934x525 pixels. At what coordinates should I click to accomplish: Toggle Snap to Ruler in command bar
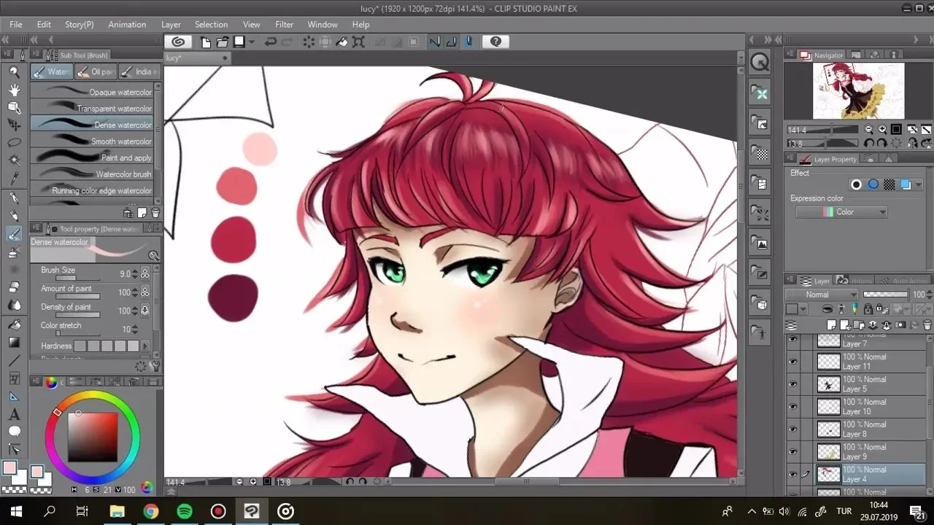[435, 42]
